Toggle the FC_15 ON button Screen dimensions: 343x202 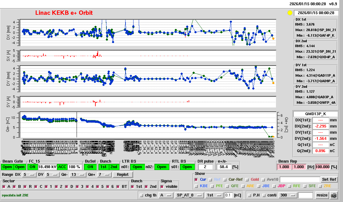click(32, 167)
